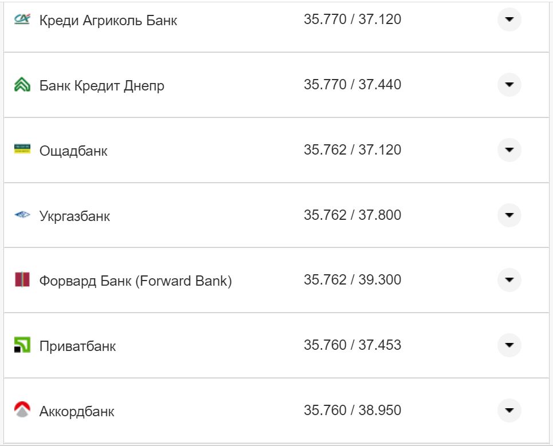The height and width of the screenshot is (446, 553).
Task: Expand the Приватбанк row details
Action: pos(509,345)
